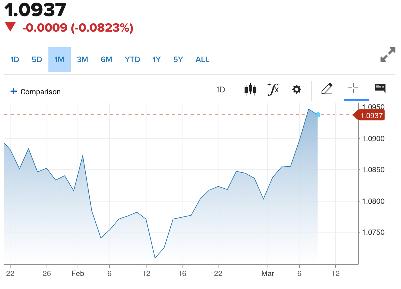This screenshot has height=289, width=401.
Task: Click the plus icon beside Comparison
Action: point(13,91)
